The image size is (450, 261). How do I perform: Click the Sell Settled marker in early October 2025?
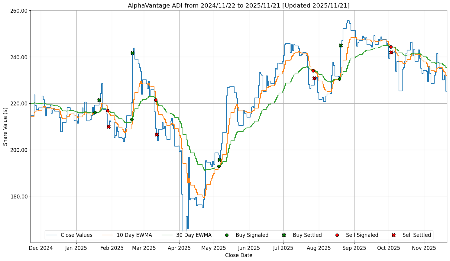[x=391, y=52]
